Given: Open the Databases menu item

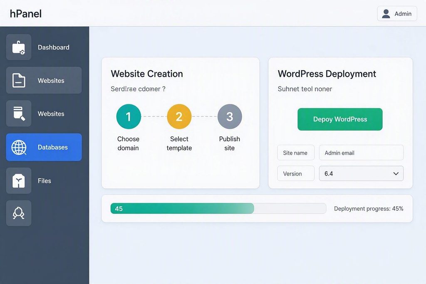Looking at the screenshot, I should (44, 147).
